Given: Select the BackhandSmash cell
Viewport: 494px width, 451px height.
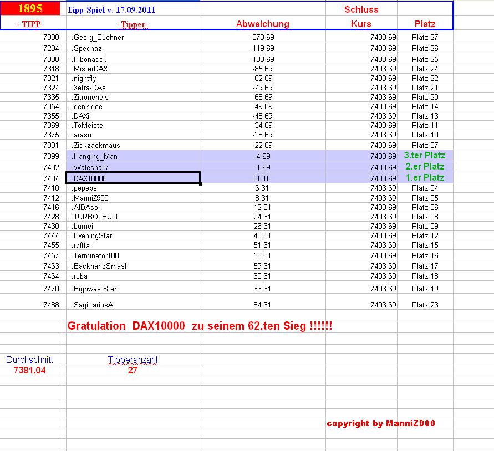Looking at the screenshot, I should pyautogui.click(x=133, y=266).
